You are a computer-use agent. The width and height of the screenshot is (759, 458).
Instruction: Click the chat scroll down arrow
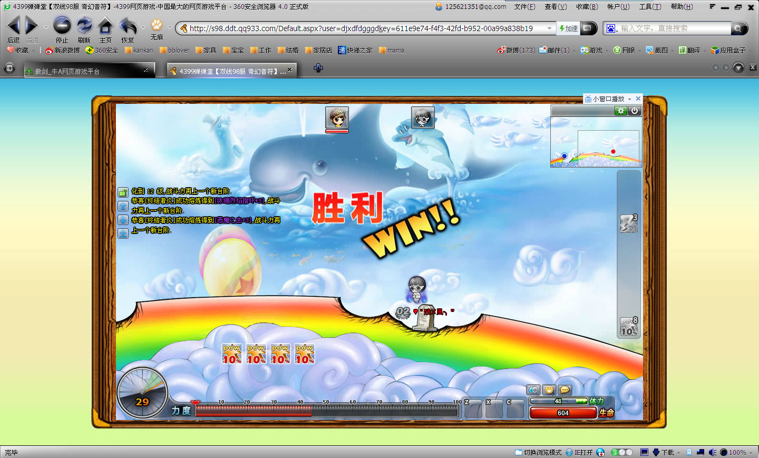tap(123, 220)
